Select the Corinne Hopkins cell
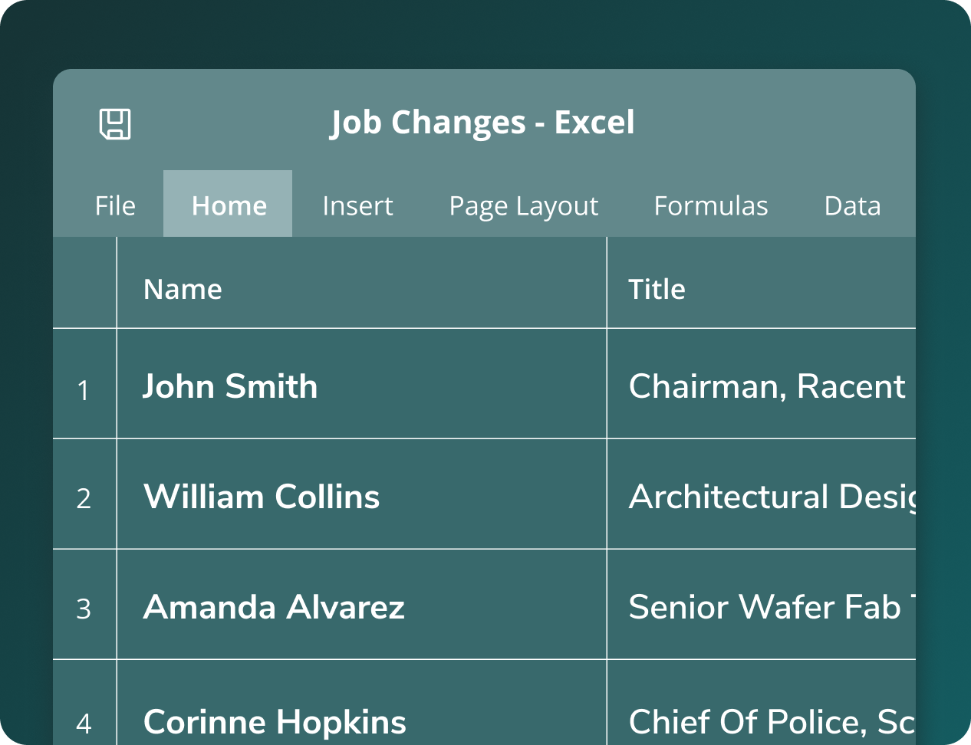Viewport: 971px width, 745px height. pyautogui.click(x=360, y=720)
